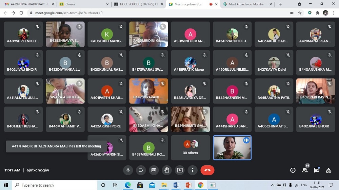Show the participants list with 65 people
This screenshot has width=339, height=190.
point(305,170)
